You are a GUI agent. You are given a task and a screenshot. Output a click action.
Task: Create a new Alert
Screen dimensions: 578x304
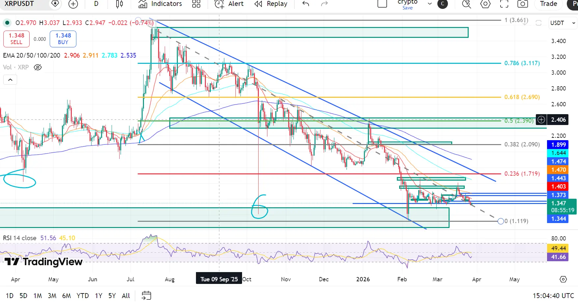(x=229, y=4)
